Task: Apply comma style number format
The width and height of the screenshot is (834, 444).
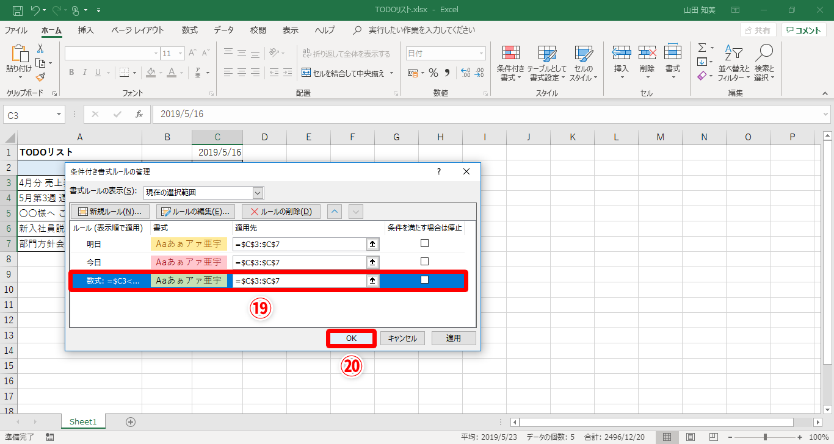Action: pyautogui.click(x=447, y=73)
